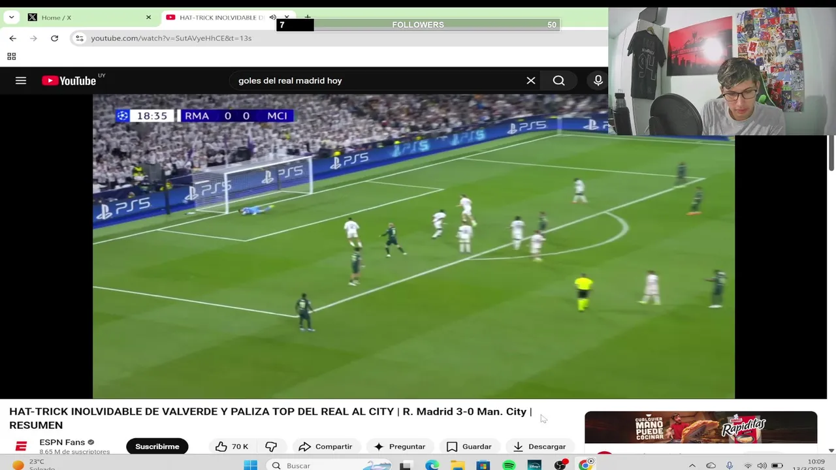Click the video title HAT-TRICK INOLVIDABLE DE VALVERDE

click(270, 418)
